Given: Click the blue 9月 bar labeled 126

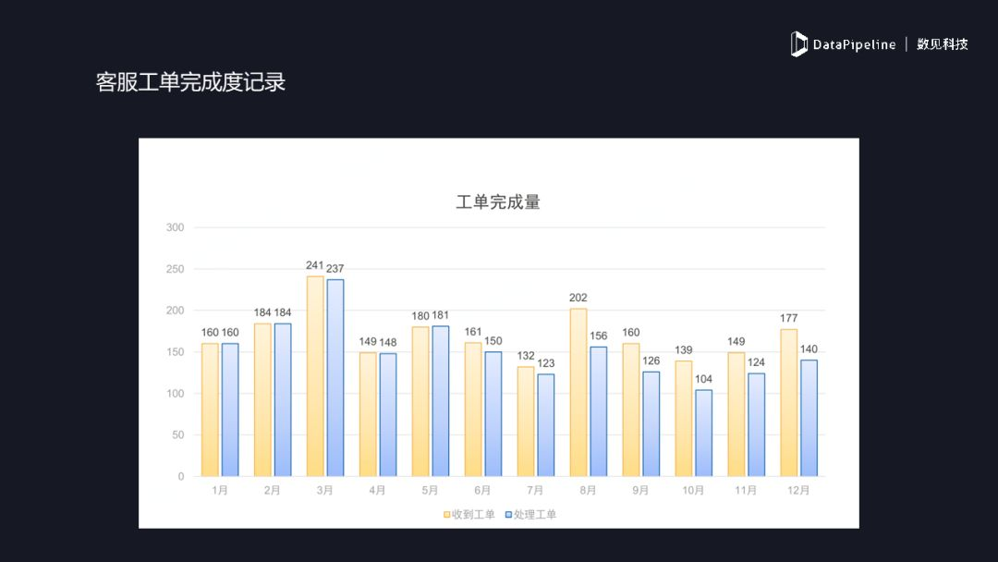Looking at the screenshot, I should point(651,423).
